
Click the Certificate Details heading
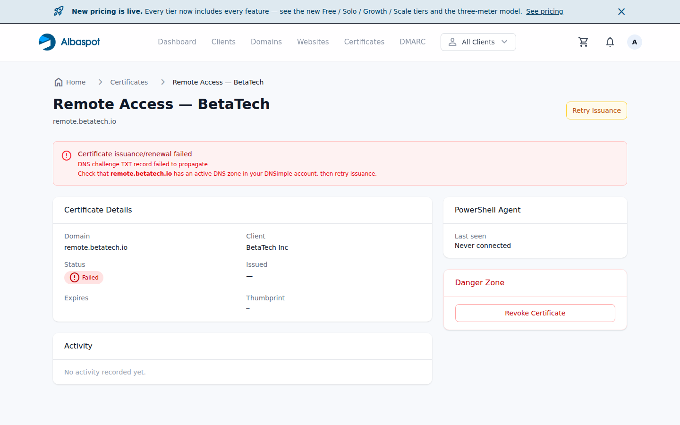tap(98, 210)
